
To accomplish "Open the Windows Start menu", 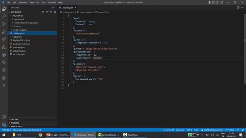I will tap(4, 135).
